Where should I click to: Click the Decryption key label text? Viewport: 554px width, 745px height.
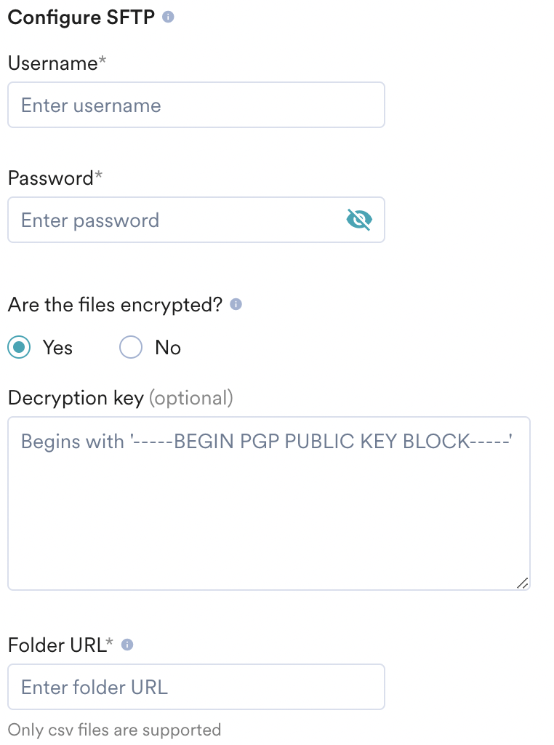tap(76, 398)
